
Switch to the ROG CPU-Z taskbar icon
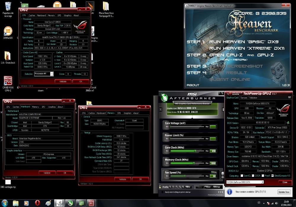[91, 203]
